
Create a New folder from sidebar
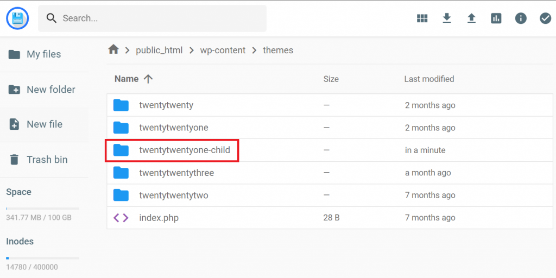click(x=50, y=90)
